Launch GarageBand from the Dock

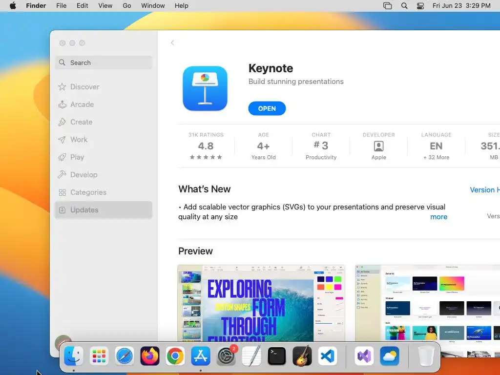[x=302, y=356]
